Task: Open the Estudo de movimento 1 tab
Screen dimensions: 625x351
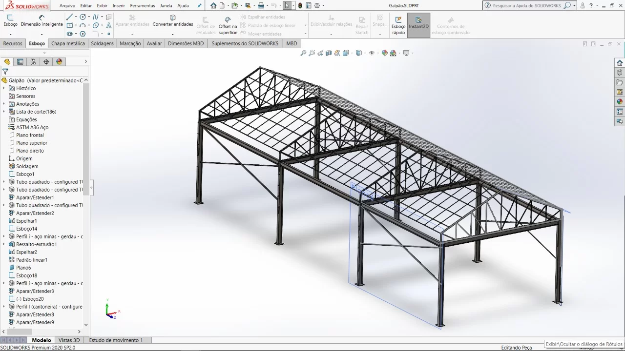Action: [x=116, y=340]
